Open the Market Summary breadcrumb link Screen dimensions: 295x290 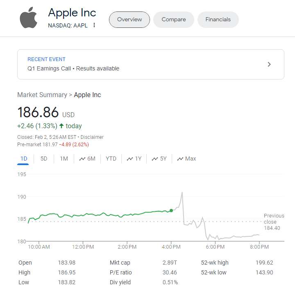click(42, 95)
